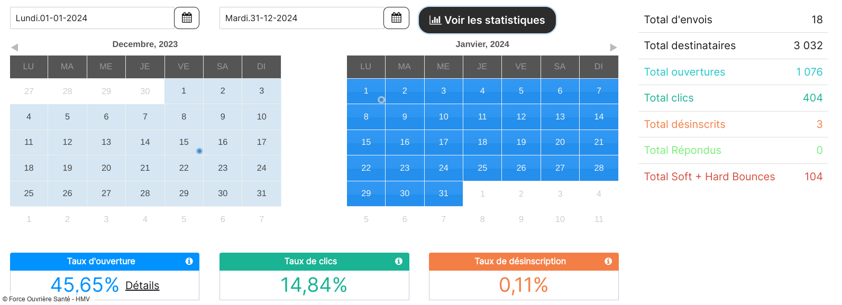The height and width of the screenshot is (305, 842).
Task: Expand the Decembre 2023 month header
Action: tap(145, 44)
